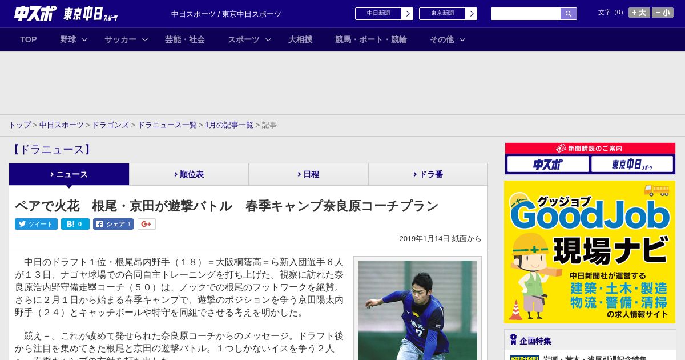This screenshot has width=685, height=360.
Task: Click 1月の記事一覧 breadcrumb link
Action: (x=229, y=125)
